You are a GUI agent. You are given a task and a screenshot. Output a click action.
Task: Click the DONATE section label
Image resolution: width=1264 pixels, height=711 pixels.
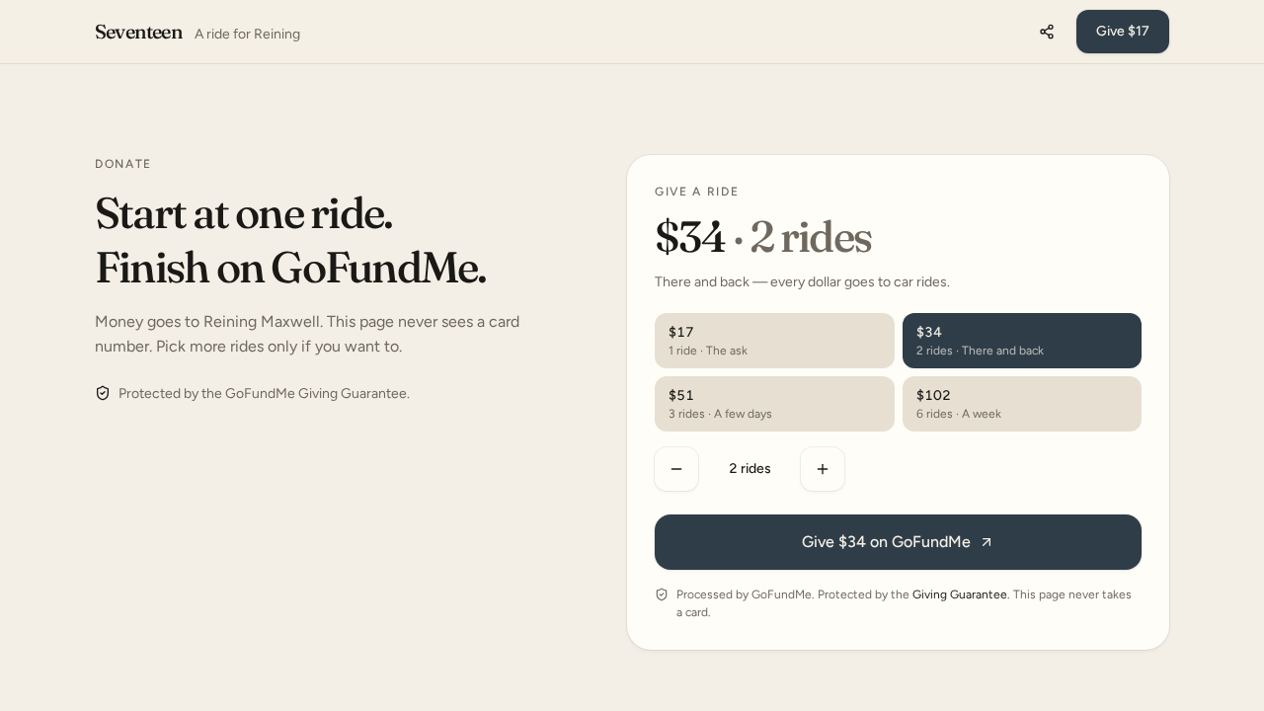pyautogui.click(x=123, y=164)
